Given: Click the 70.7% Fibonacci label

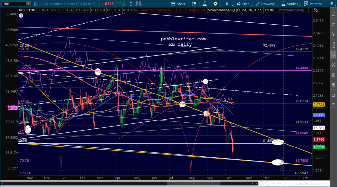Looking at the screenshot, I should (x=24, y=161).
